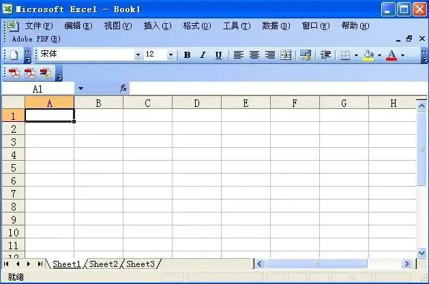Screen dimensions: 429x284
Task: Expand formatting toolbar options at right end
Action: click(424, 55)
